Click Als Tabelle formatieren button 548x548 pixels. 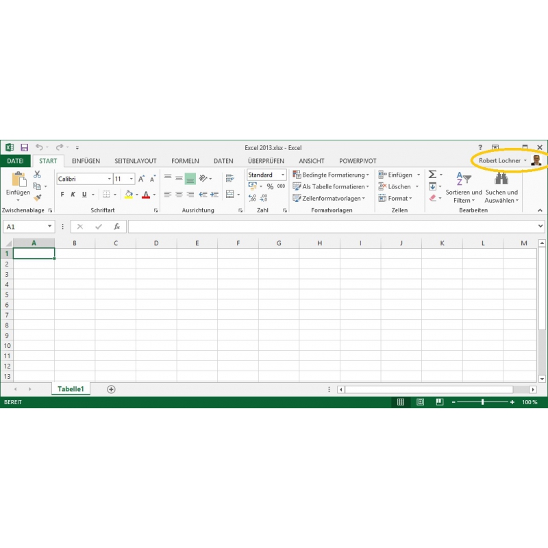click(330, 186)
